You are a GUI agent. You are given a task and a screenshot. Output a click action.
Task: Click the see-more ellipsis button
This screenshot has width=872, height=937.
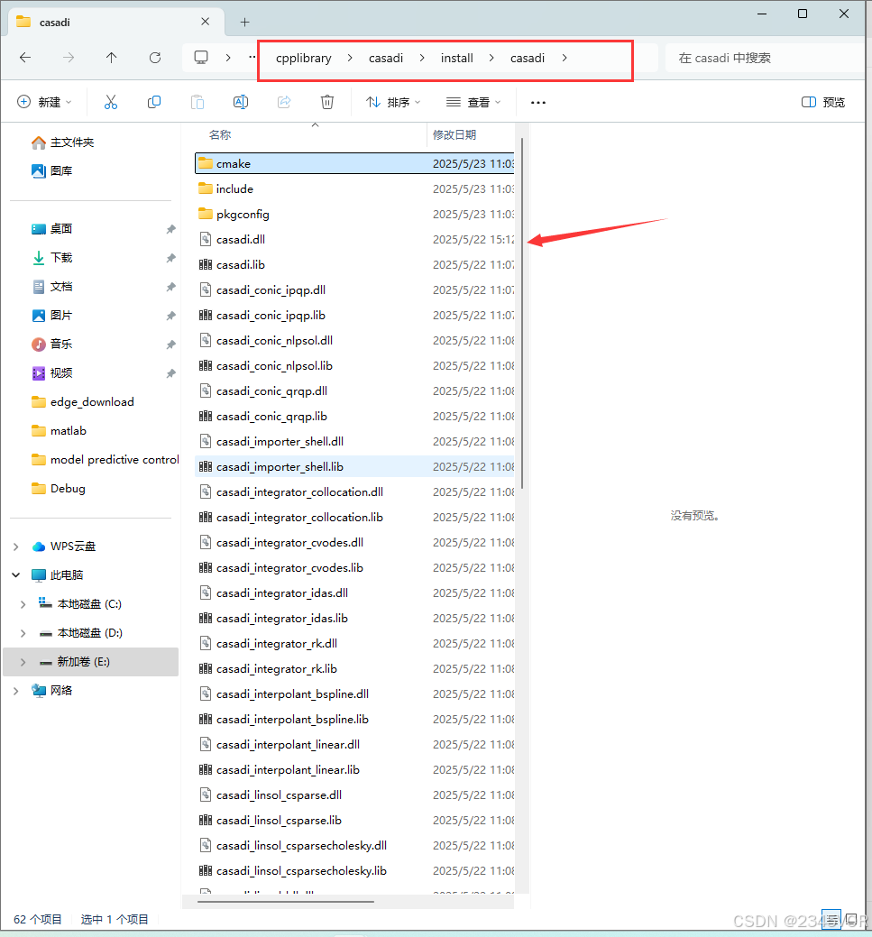538,102
